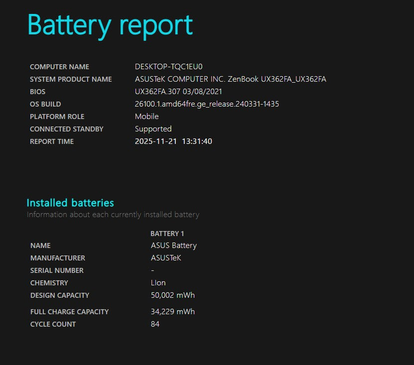
Task: Select the OS build number text
Action: pyautogui.click(x=207, y=104)
